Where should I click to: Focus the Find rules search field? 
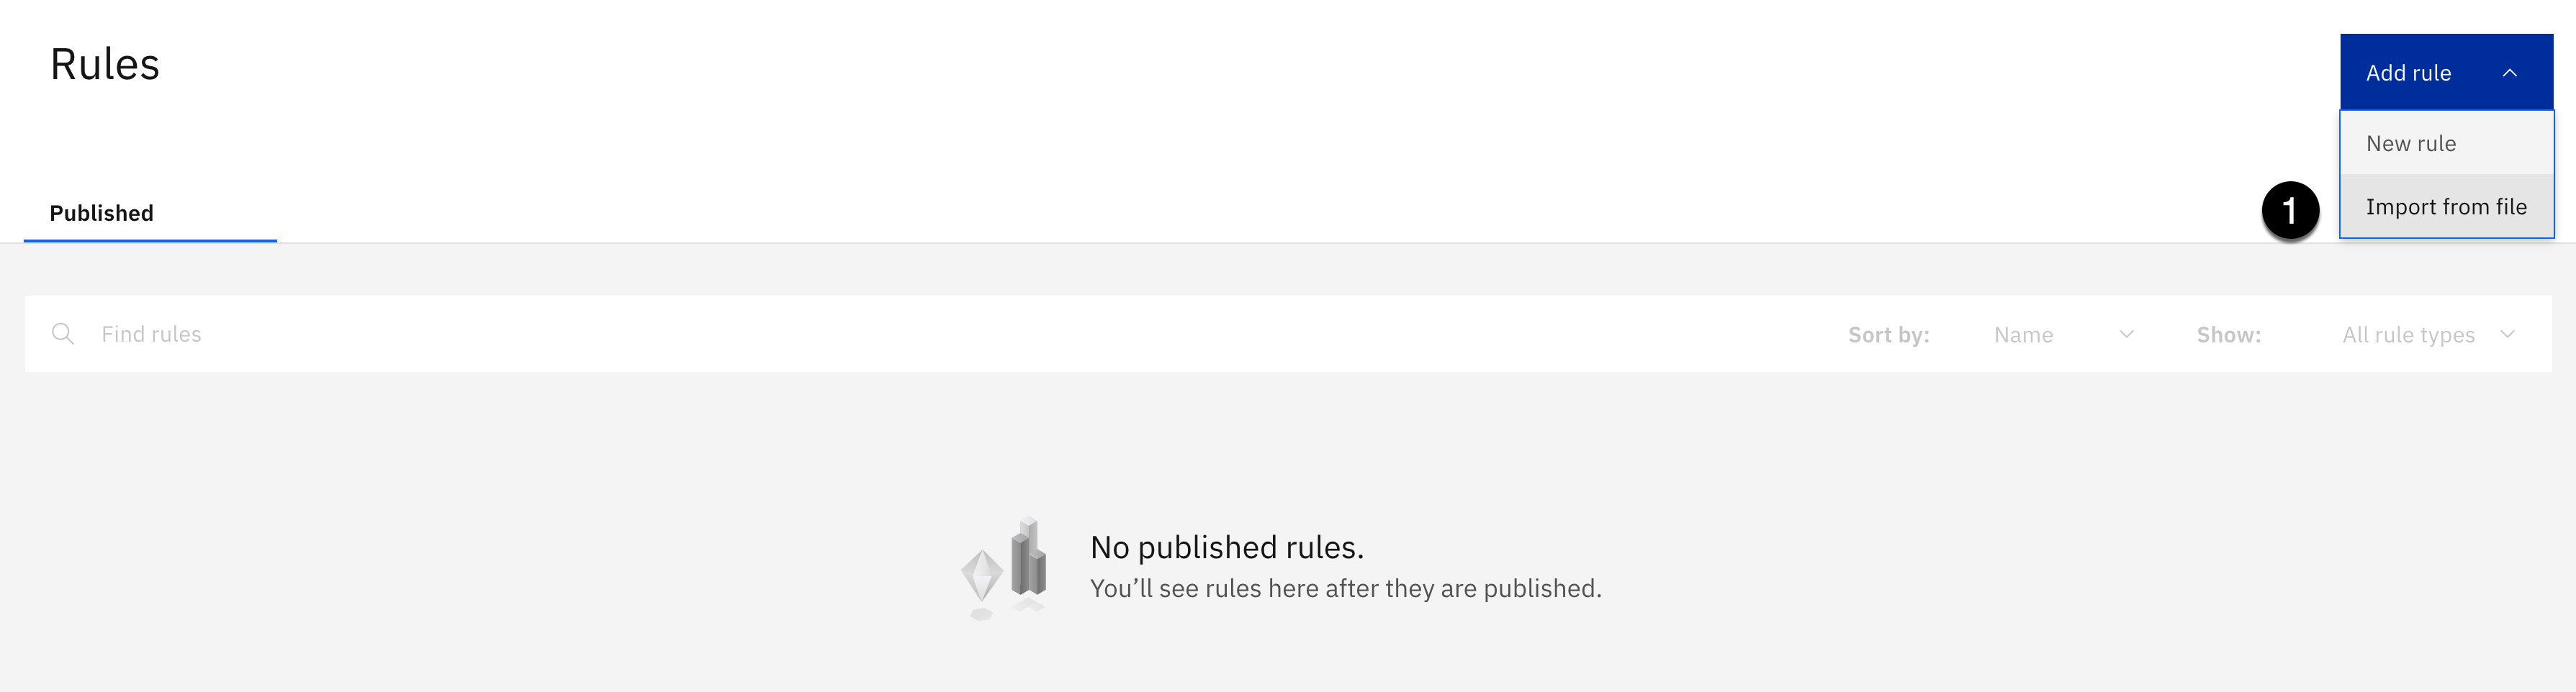900,334
